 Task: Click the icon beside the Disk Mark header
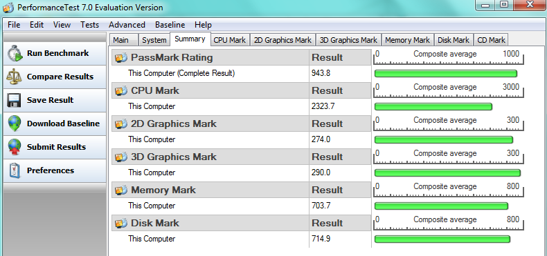pyautogui.click(x=121, y=224)
